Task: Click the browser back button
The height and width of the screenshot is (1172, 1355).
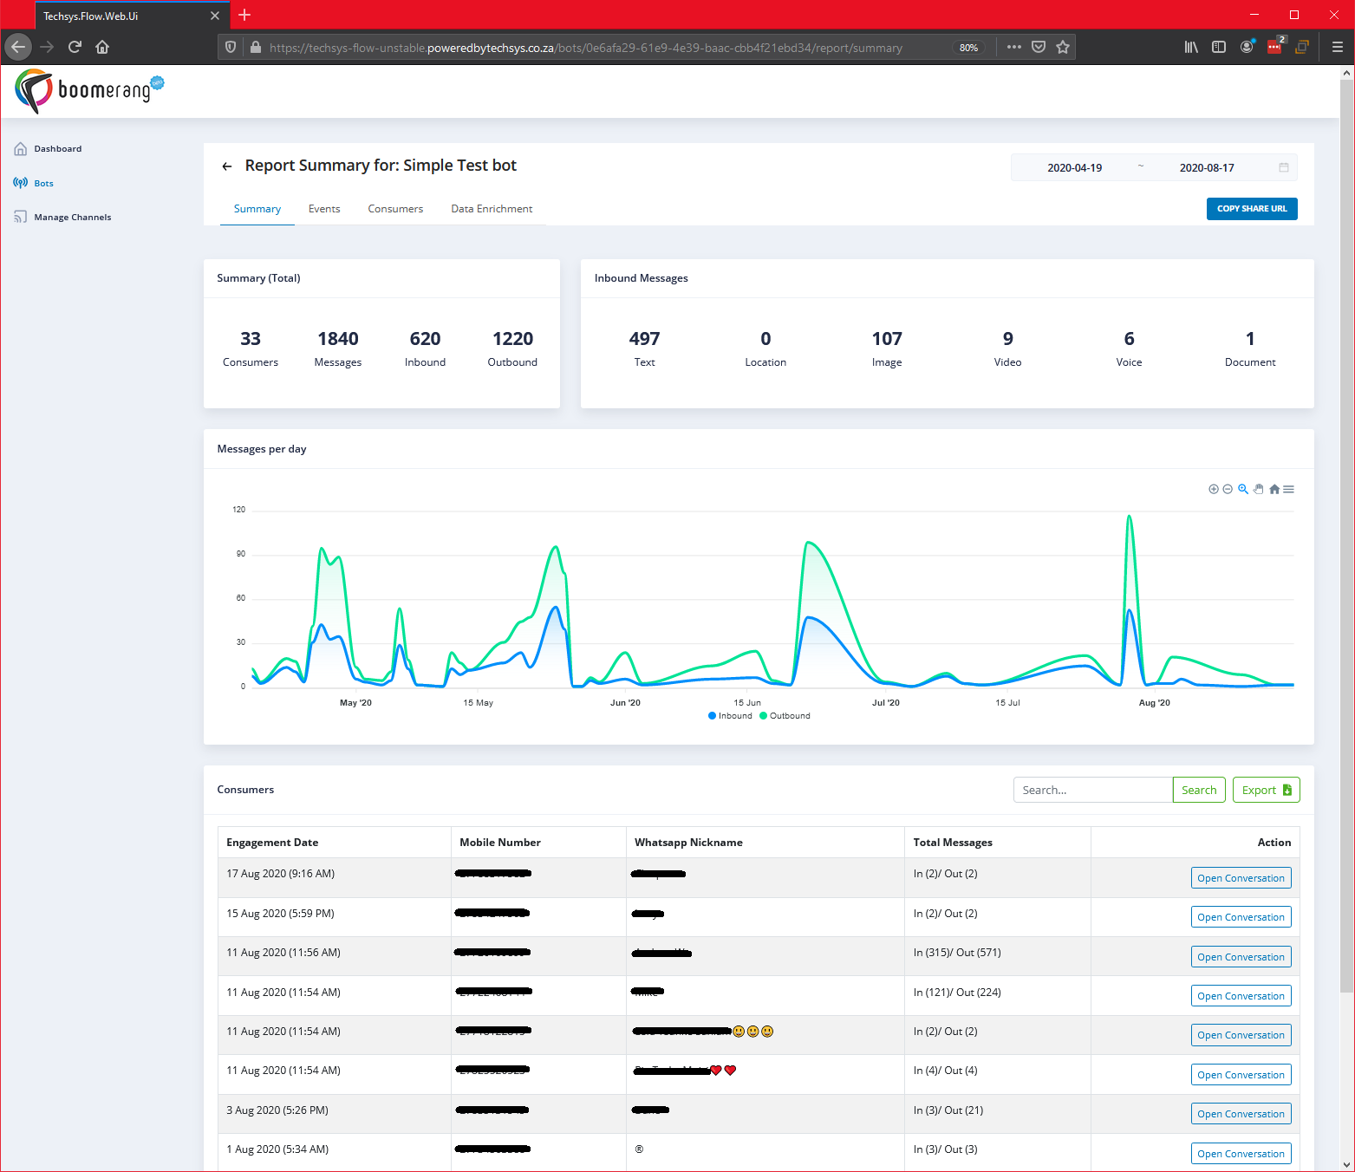Action: point(18,47)
